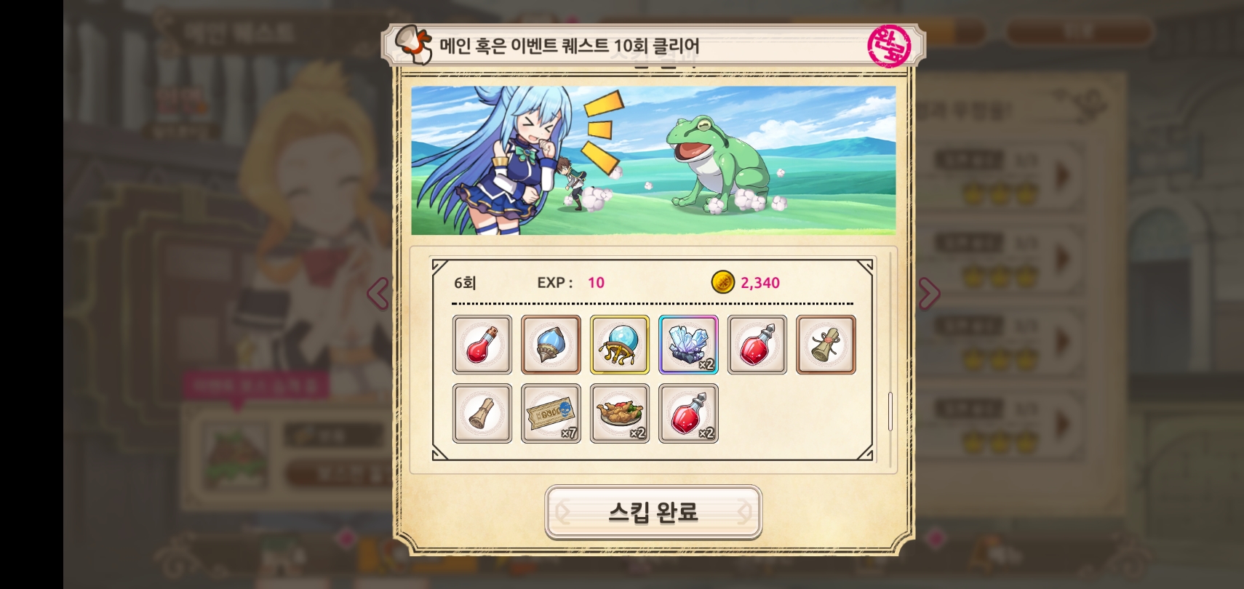This screenshot has width=1244, height=589.
Task: Tap the gold coin icon next to 2,340
Action: (722, 282)
